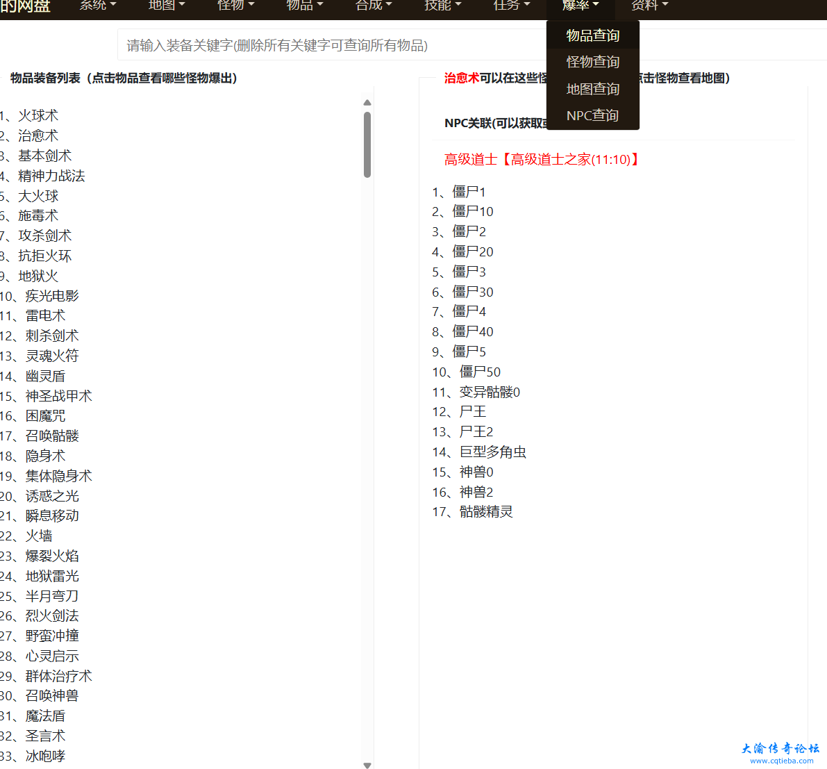Click 野蛮冲撞 in the list
827x769 pixels.
[x=52, y=636]
